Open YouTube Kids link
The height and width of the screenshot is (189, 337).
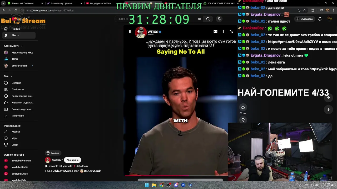click(x=18, y=180)
